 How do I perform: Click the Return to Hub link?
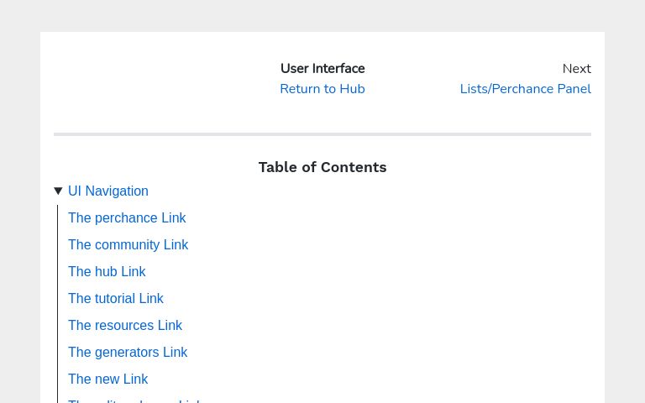[322, 89]
